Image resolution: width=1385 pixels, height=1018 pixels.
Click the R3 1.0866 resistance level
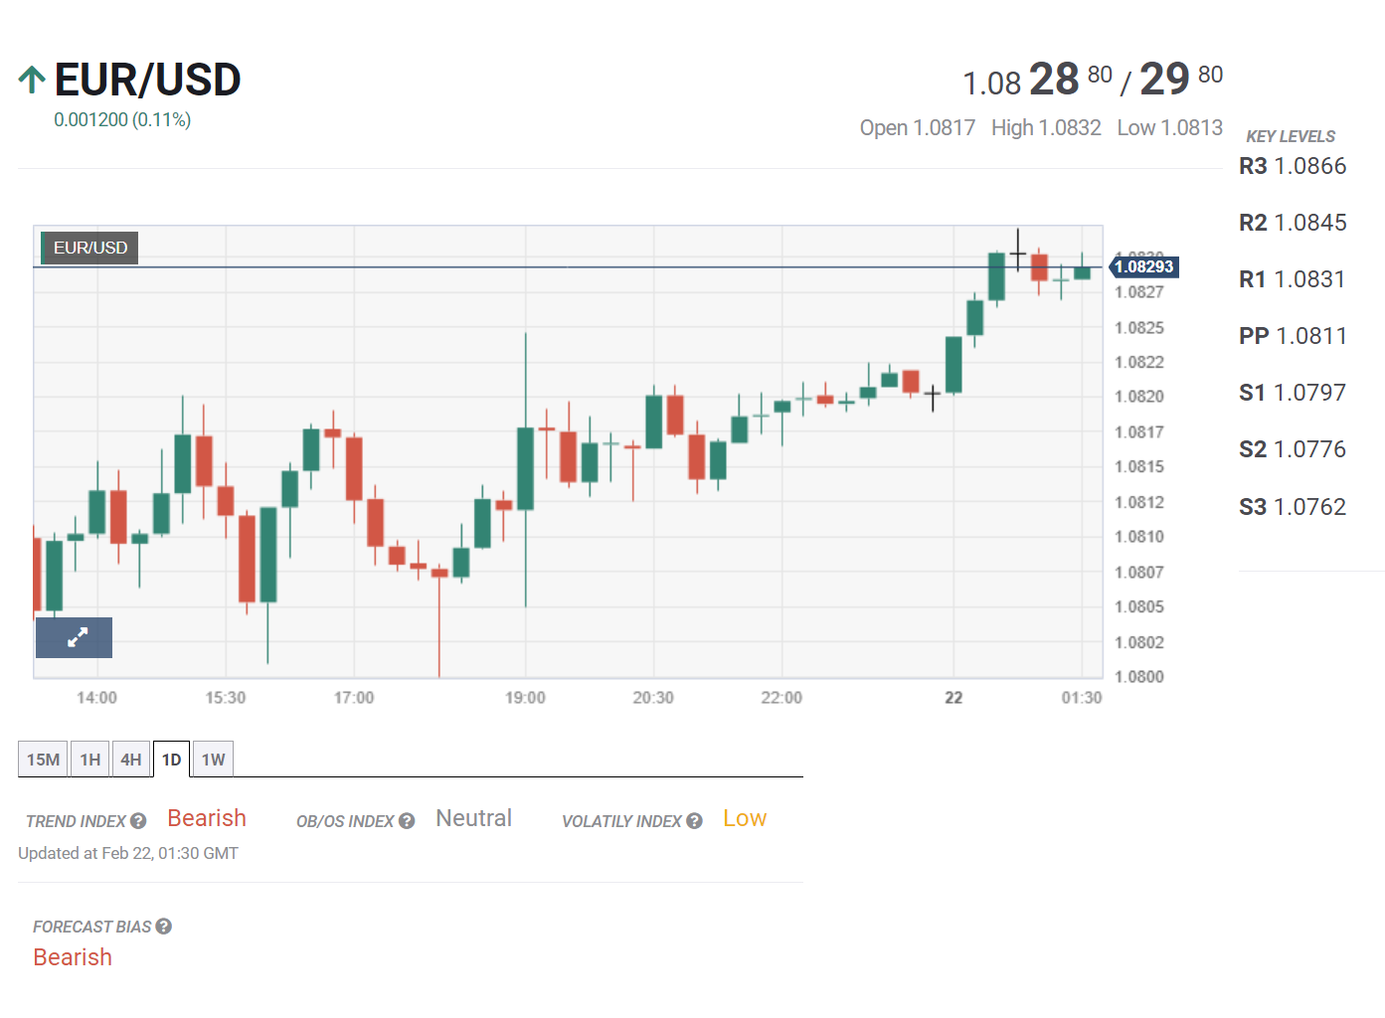pos(1293,166)
